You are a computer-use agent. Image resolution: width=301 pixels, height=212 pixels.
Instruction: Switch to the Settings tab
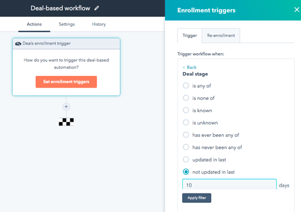point(67,24)
